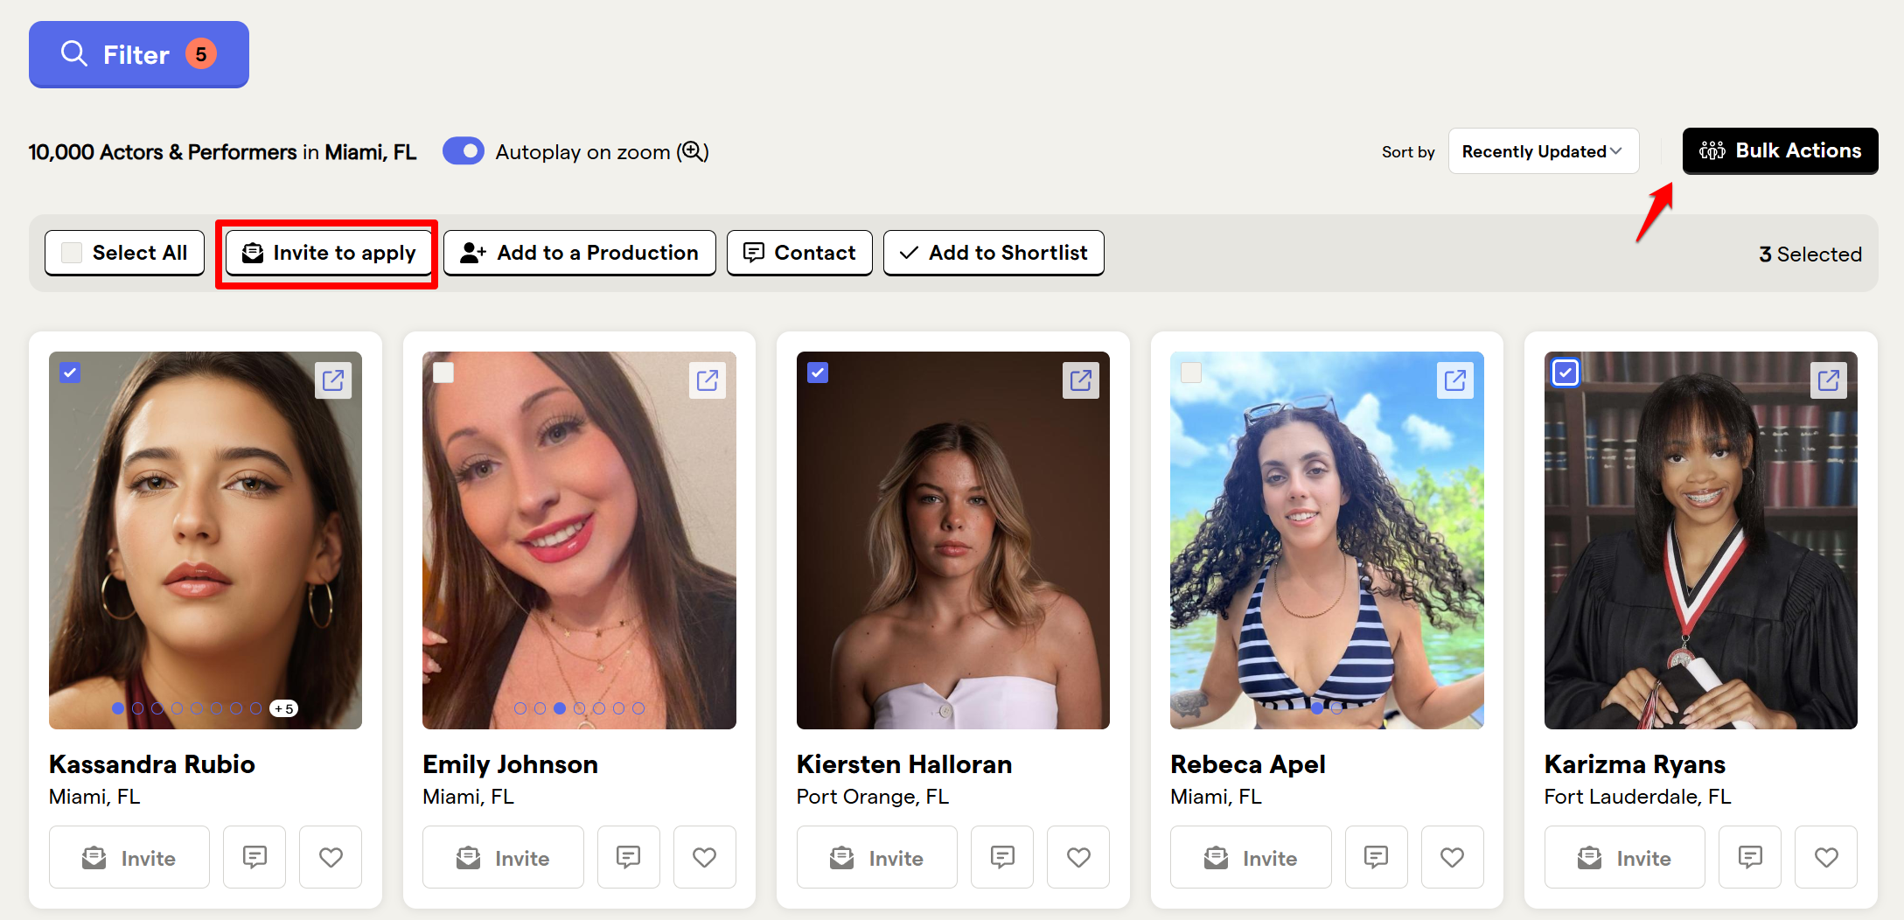Invite Rebeca Apel using her Invite button

pos(1251,857)
